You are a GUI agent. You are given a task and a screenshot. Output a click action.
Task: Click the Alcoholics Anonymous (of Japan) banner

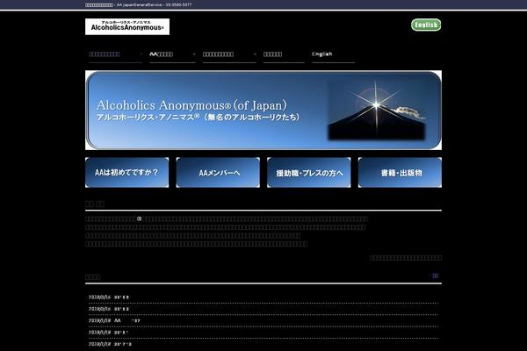(x=263, y=111)
